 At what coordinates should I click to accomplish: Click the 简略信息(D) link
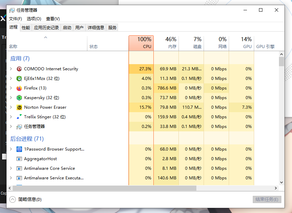(30, 199)
